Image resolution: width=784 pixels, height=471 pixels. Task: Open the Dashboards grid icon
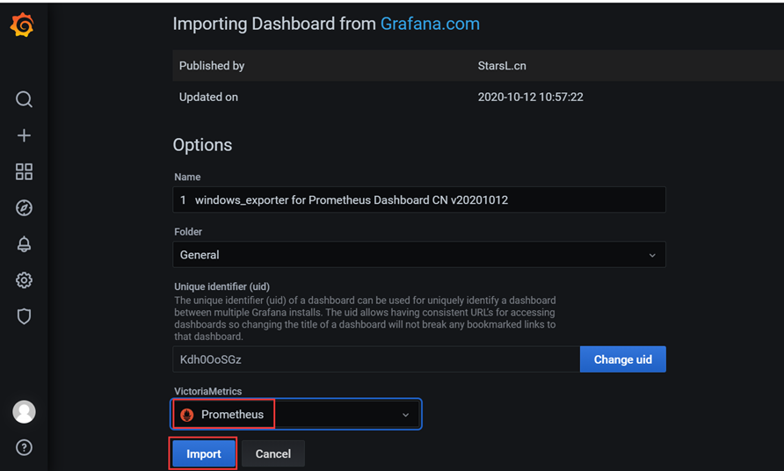[24, 171]
